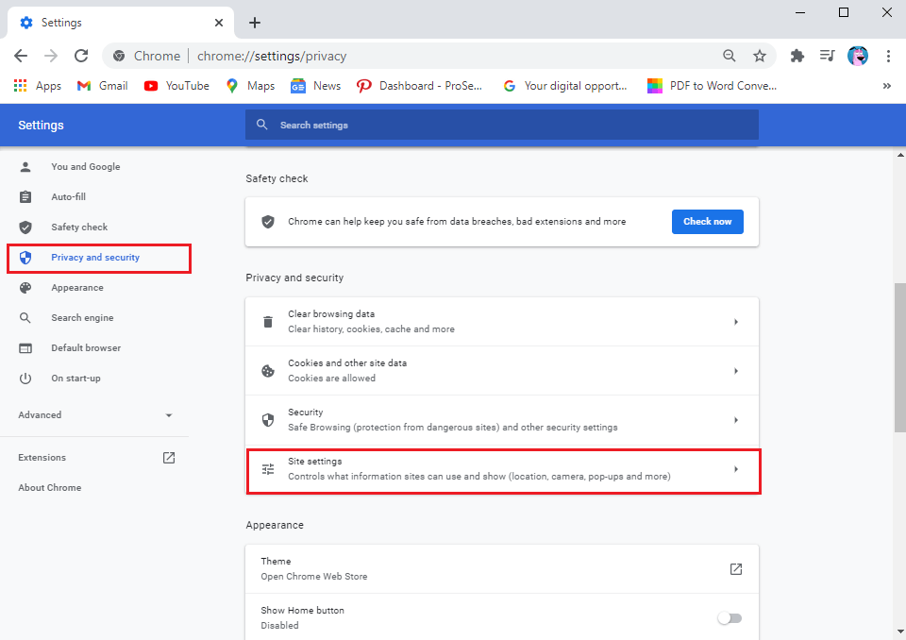Open Chrome three-dot menu
Screen dimensions: 906x640
888,56
